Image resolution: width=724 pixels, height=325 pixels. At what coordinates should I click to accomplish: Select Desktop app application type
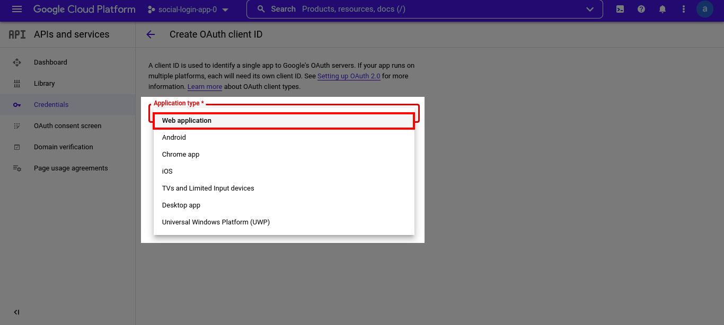[x=284, y=205]
